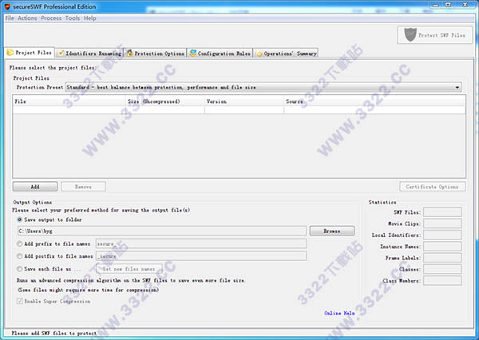Click the Instance Names statistics field
This screenshot has width=479, height=340.
pos(442,246)
